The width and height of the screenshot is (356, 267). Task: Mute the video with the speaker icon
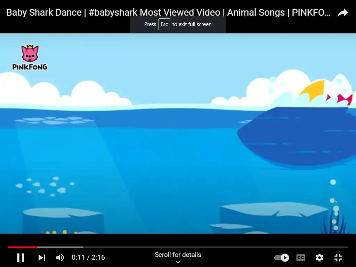(x=60, y=258)
